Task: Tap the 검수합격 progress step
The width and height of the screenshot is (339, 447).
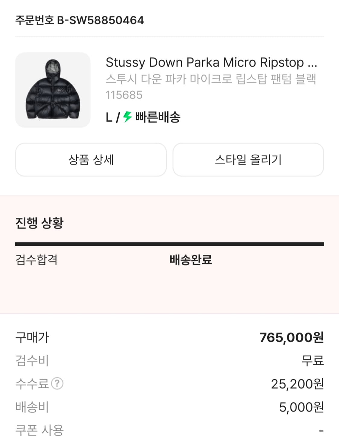Action: pos(36,260)
